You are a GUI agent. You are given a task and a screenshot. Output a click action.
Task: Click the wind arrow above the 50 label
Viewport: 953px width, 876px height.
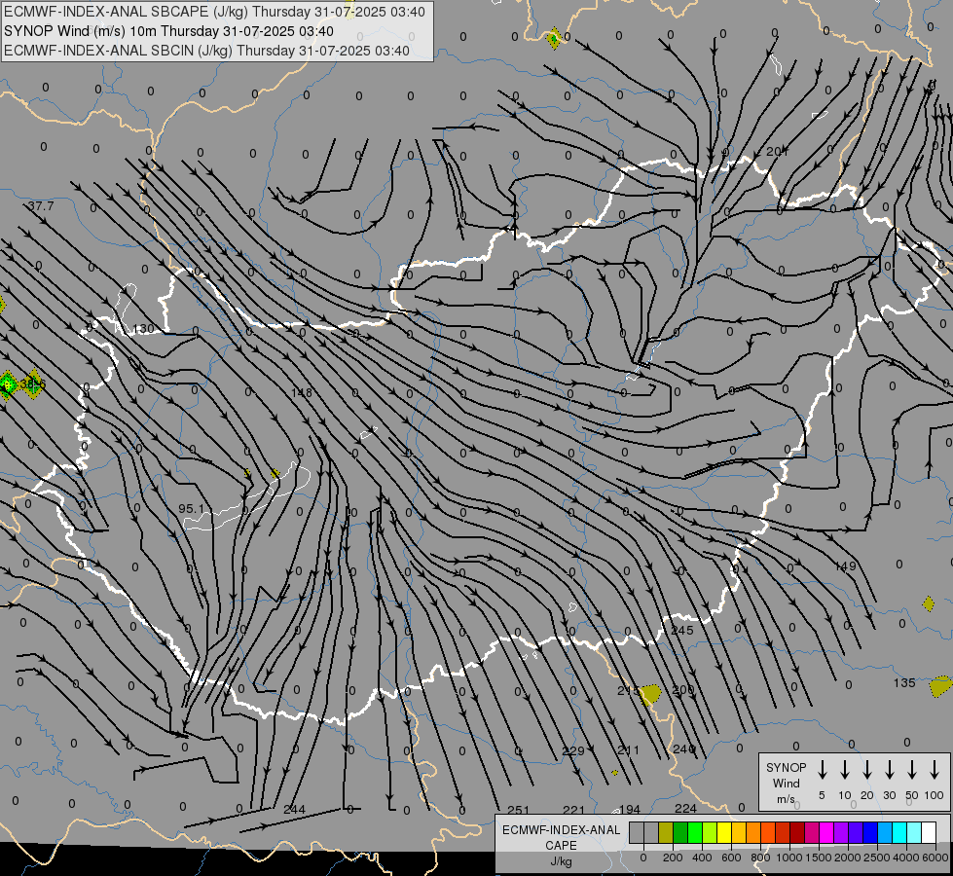(912, 770)
